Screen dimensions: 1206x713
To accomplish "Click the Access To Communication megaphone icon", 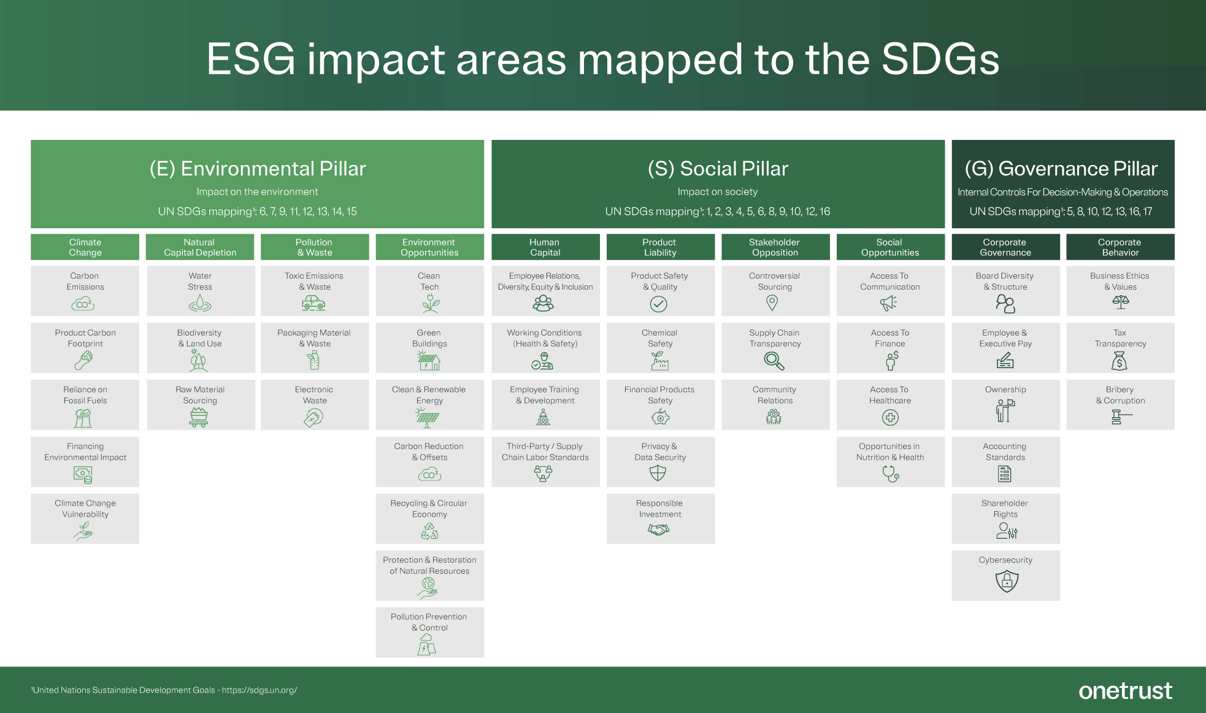I will 890,303.
